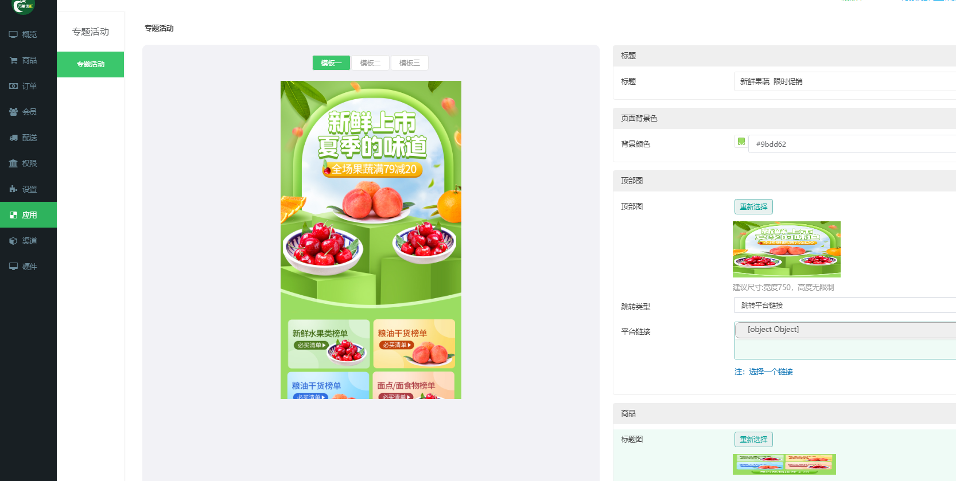Open the 概览 overview icon in sidebar
Image resolution: width=956 pixels, height=481 pixels.
[13, 34]
